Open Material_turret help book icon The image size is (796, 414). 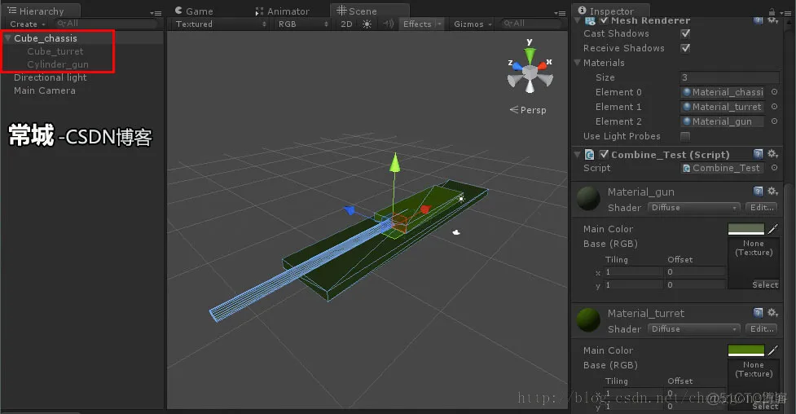[x=758, y=312]
